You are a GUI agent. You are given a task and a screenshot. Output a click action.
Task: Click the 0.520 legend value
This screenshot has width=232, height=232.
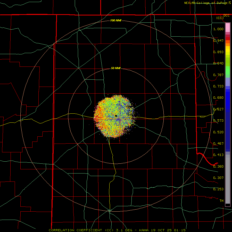tap(218, 132)
